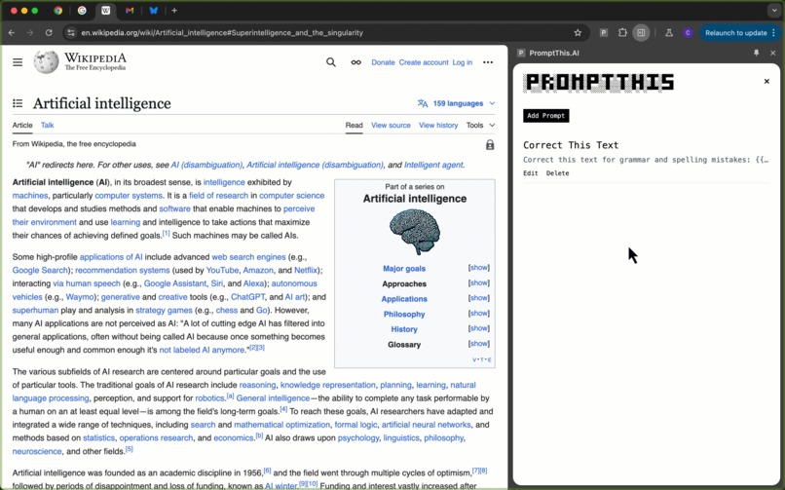Open the purple profile avatar
This screenshot has height=490, width=785.
[x=688, y=32]
